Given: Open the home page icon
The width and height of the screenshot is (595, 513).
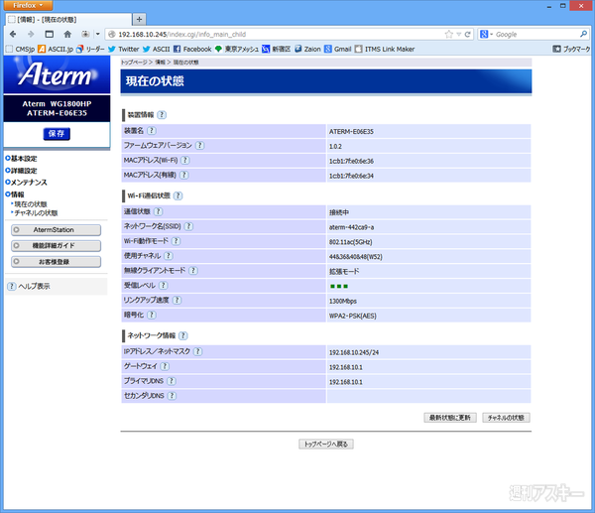Looking at the screenshot, I should pyautogui.click(x=67, y=34).
